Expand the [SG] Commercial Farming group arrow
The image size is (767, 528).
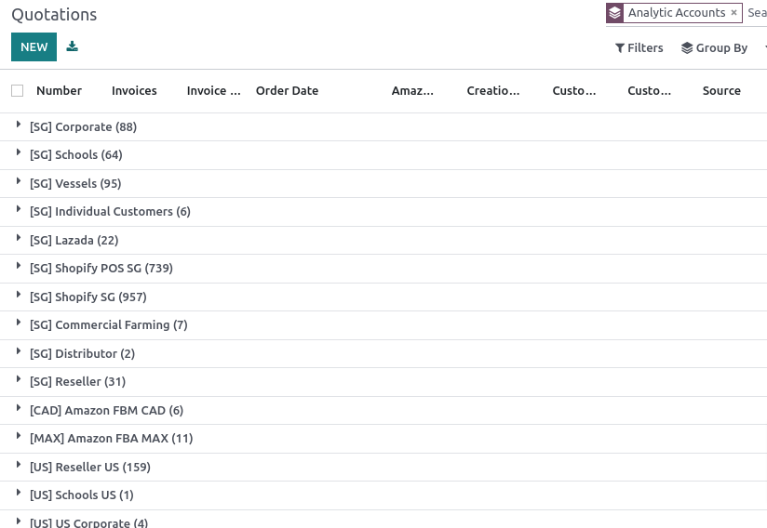point(18,322)
